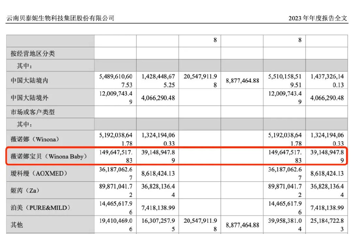Select the row label 按经营地区分类
Viewport: 352px width, 234px height.
(33, 54)
